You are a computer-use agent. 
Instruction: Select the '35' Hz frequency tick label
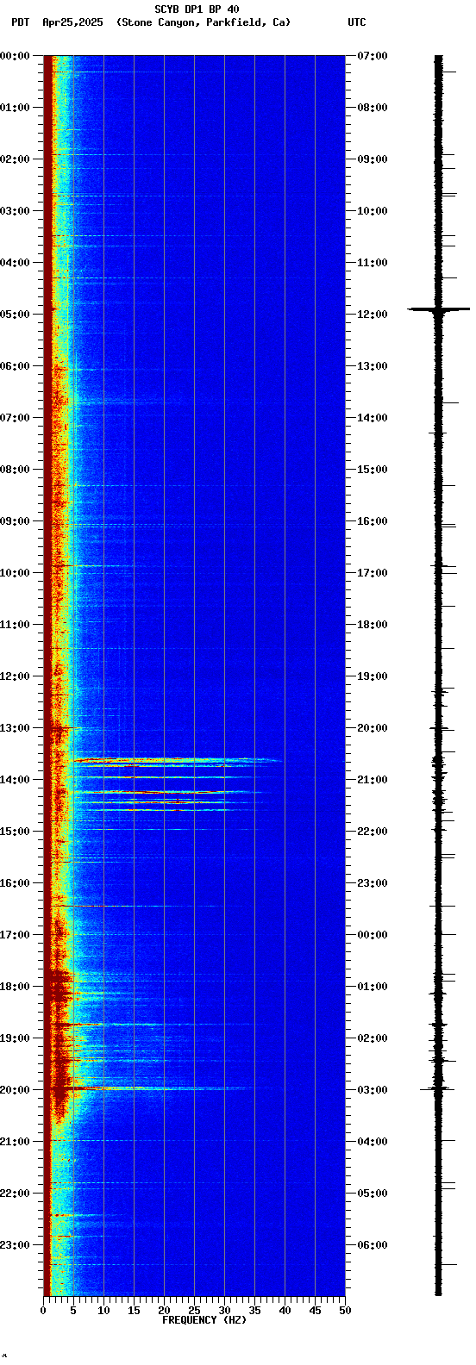[254, 1311]
